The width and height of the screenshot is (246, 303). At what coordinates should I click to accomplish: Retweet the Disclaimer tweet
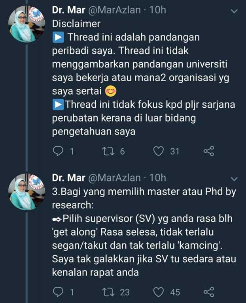coord(108,151)
